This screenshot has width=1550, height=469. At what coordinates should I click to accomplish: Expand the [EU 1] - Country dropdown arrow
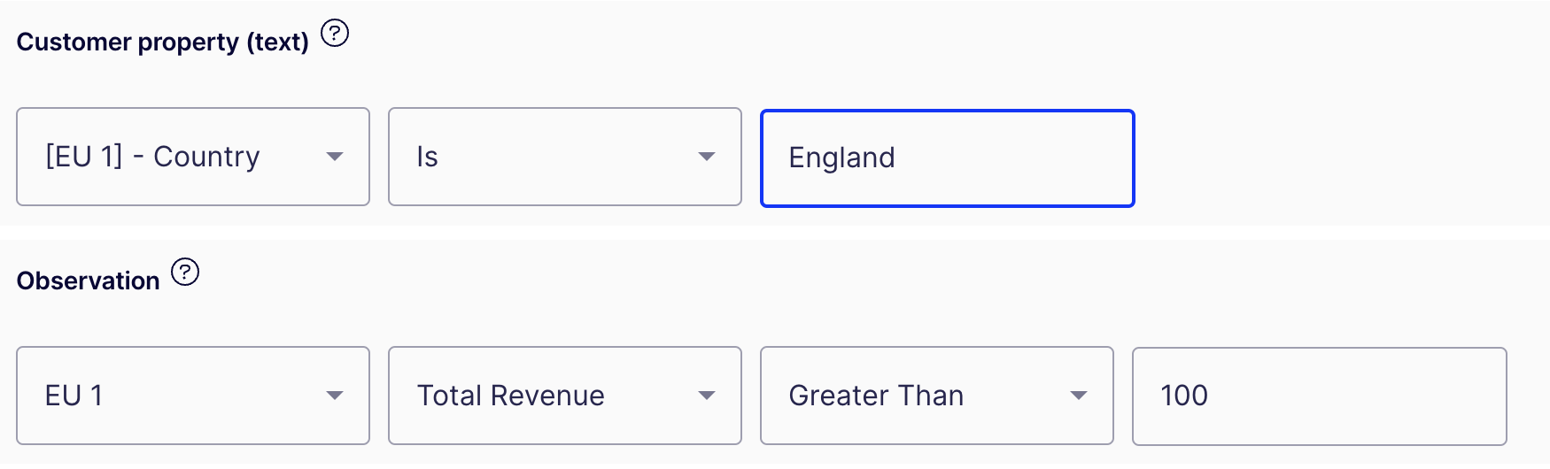[334, 157]
